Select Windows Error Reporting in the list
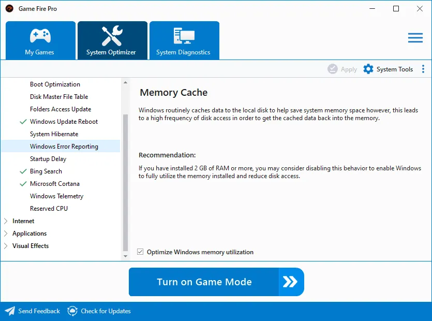 click(64, 147)
